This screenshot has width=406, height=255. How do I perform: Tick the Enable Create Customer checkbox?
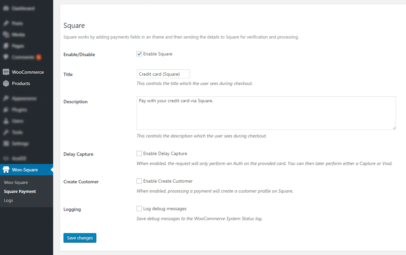click(139, 181)
